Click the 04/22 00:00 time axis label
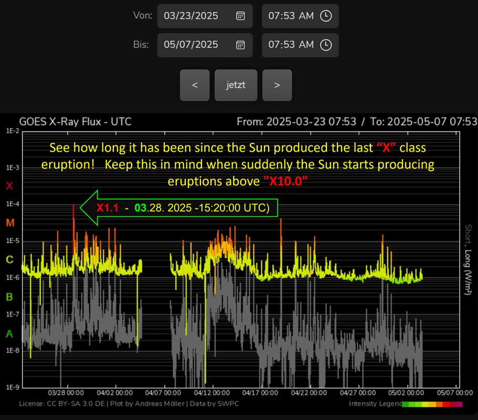 [309, 393]
